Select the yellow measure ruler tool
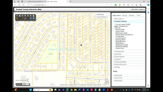 tap(17, 18)
